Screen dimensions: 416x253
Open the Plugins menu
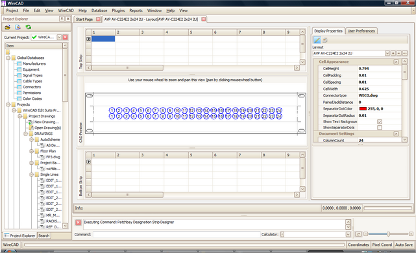(x=118, y=10)
